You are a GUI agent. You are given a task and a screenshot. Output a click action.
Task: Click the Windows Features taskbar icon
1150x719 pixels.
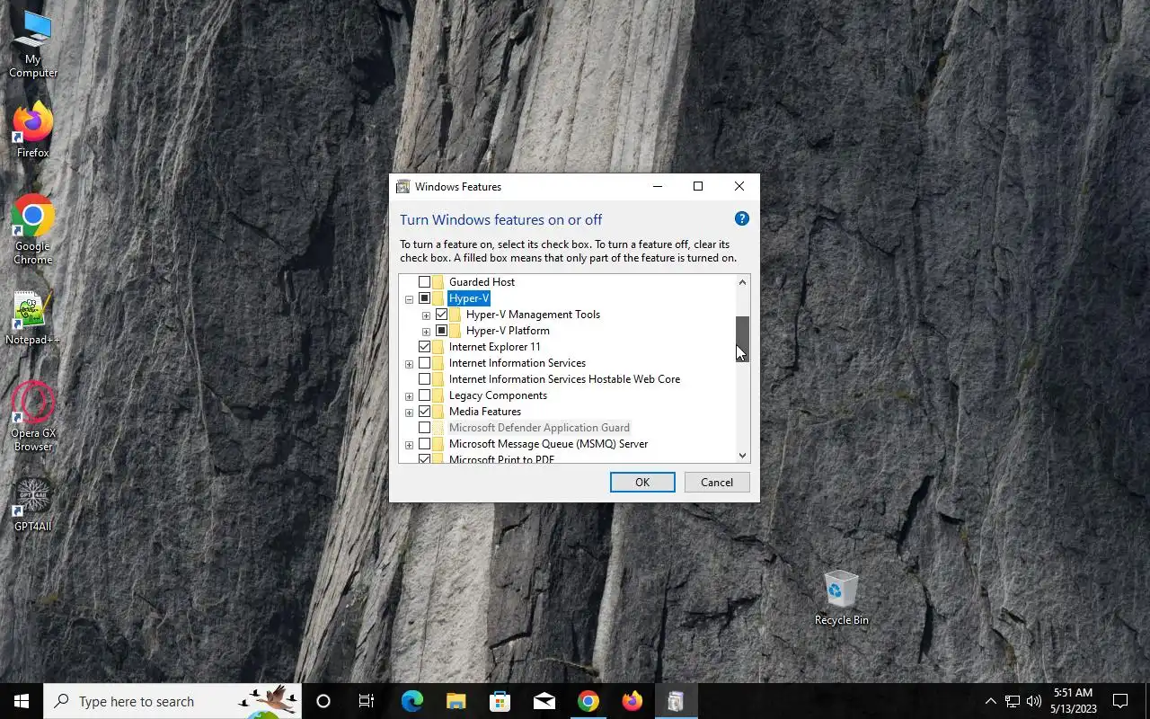(x=676, y=701)
